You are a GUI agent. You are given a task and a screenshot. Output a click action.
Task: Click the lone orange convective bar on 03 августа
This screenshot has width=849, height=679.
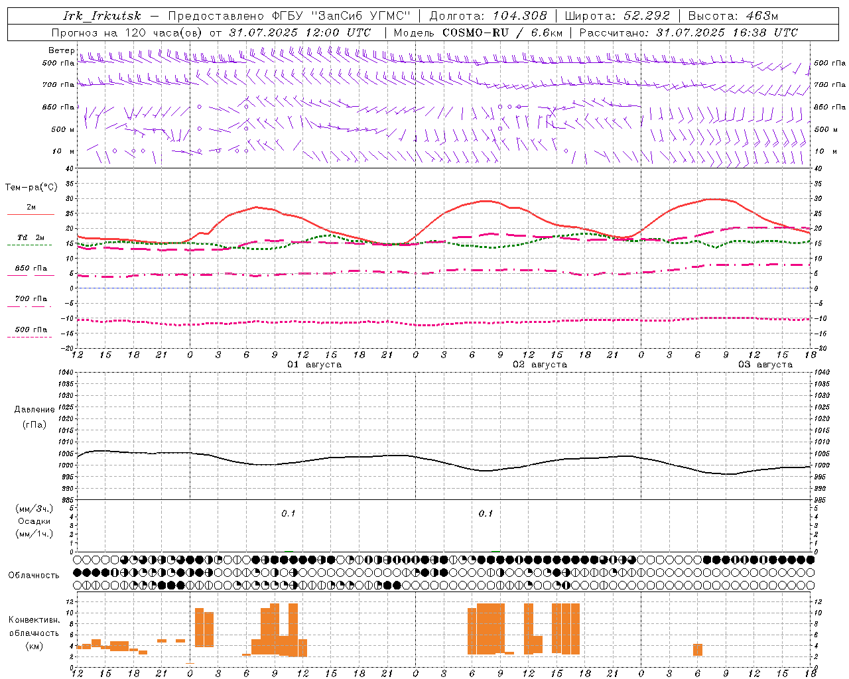pyautogui.click(x=698, y=650)
